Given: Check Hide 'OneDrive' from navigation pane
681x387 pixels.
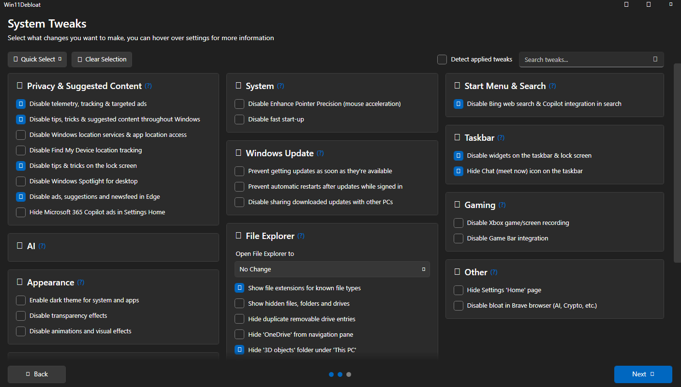Looking at the screenshot, I should point(239,335).
